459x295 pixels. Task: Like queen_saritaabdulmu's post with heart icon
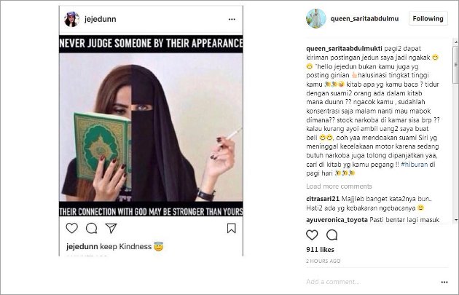312,235
